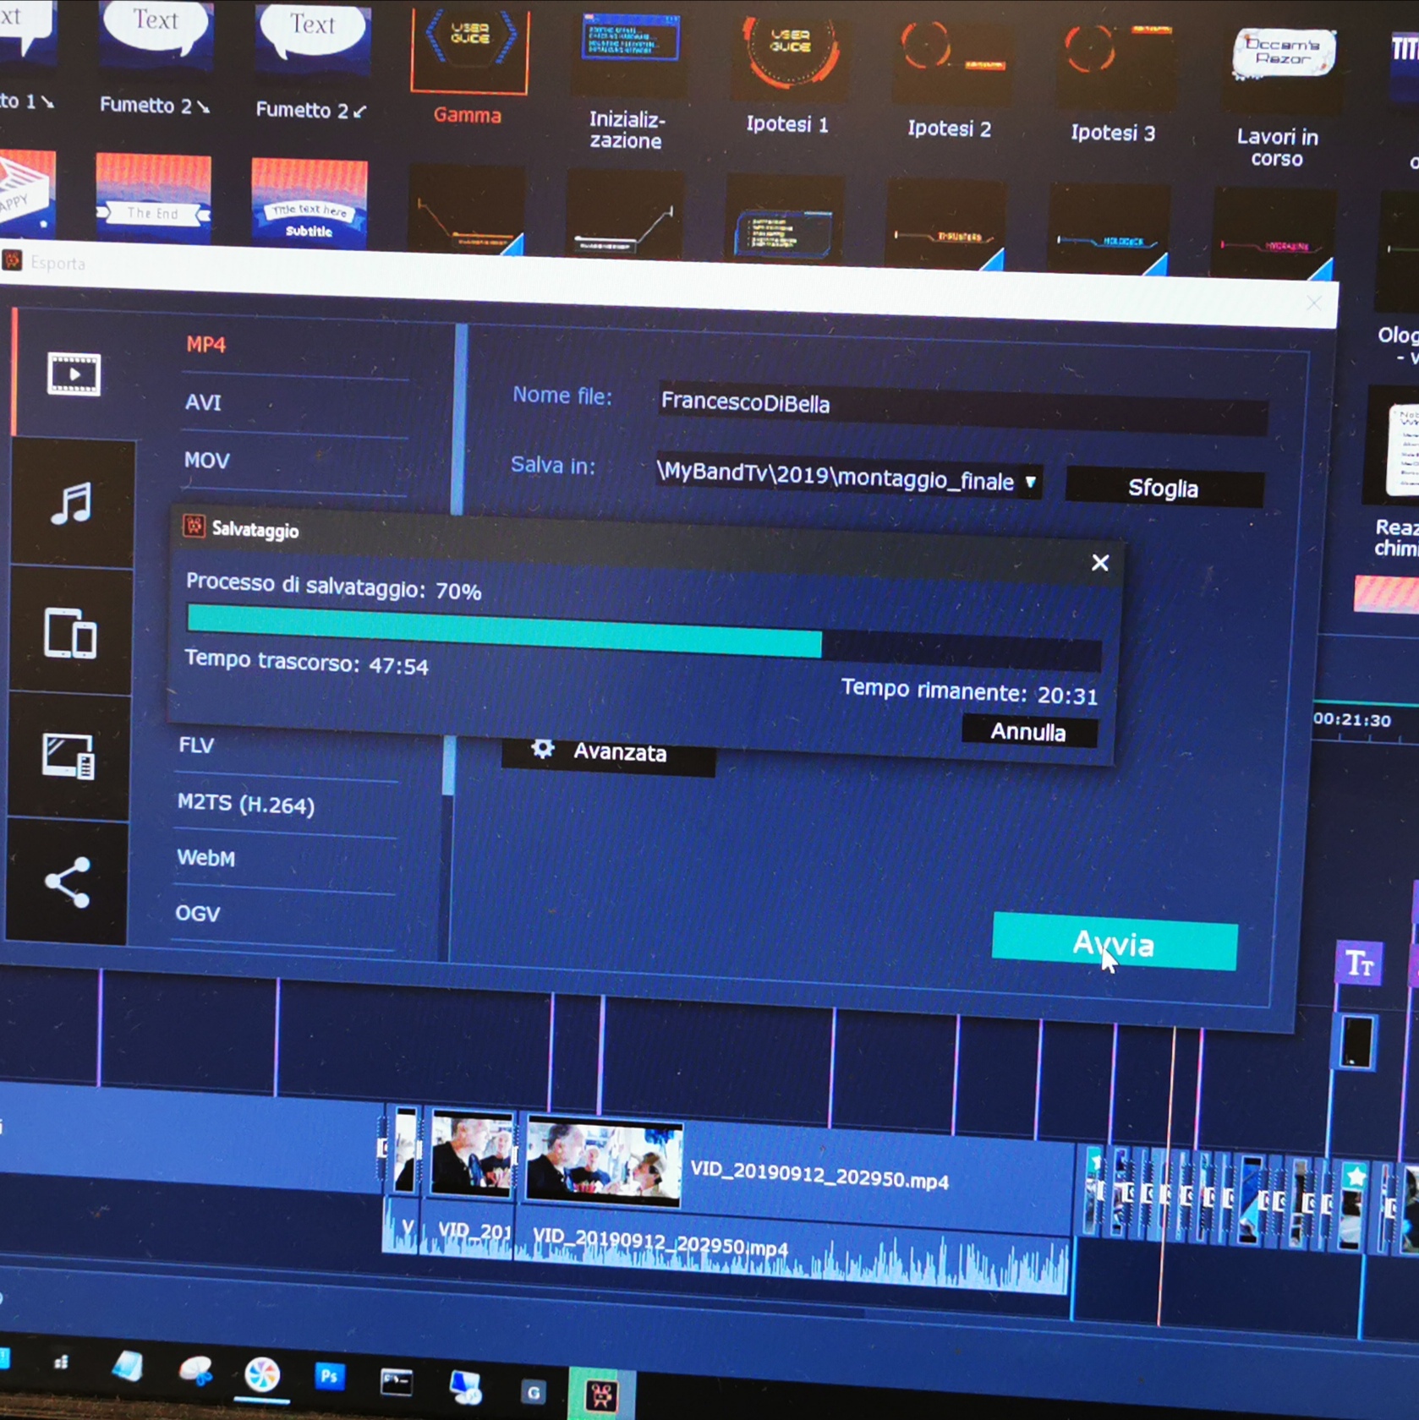The height and width of the screenshot is (1420, 1419).
Task: Open the colorful pinwheel taskbar app
Action: coord(262,1374)
